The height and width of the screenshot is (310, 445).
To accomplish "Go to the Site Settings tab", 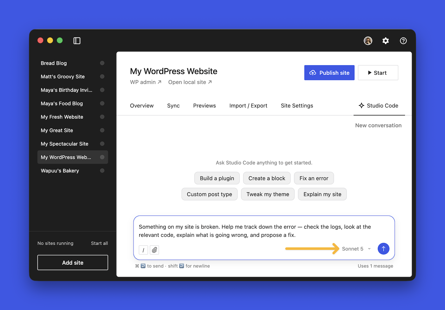I will pos(297,106).
